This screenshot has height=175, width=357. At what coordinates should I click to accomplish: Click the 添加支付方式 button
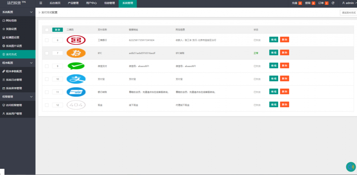(x=348, y=12)
